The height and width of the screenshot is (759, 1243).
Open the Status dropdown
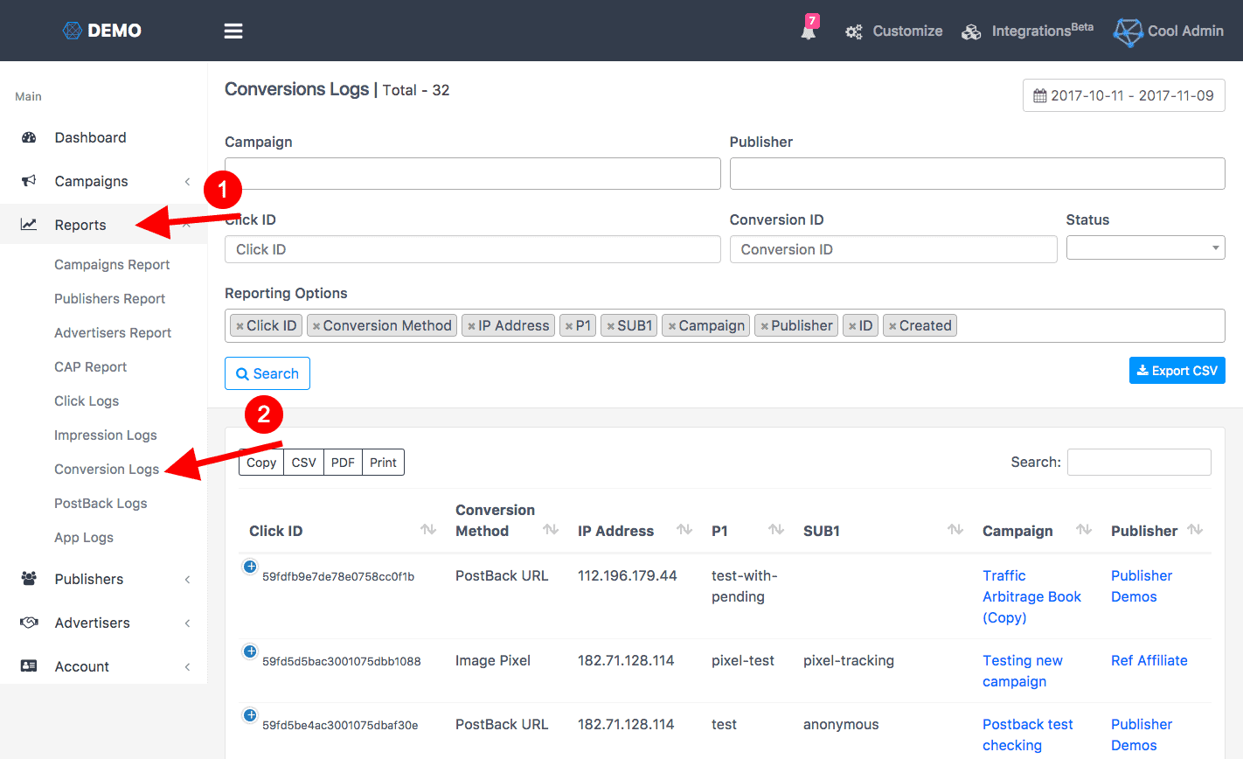(1144, 248)
